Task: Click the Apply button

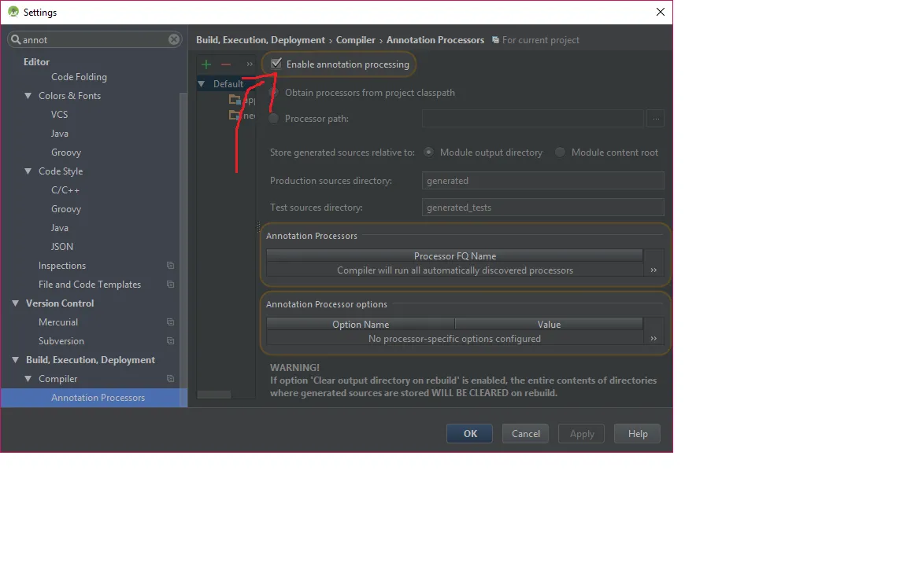Action: pyautogui.click(x=581, y=434)
